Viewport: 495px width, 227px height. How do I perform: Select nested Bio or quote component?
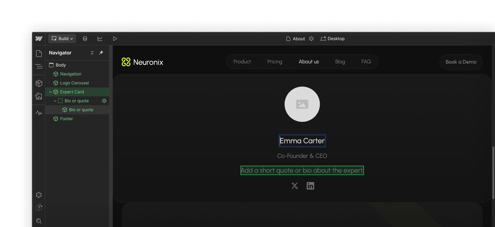click(x=77, y=110)
